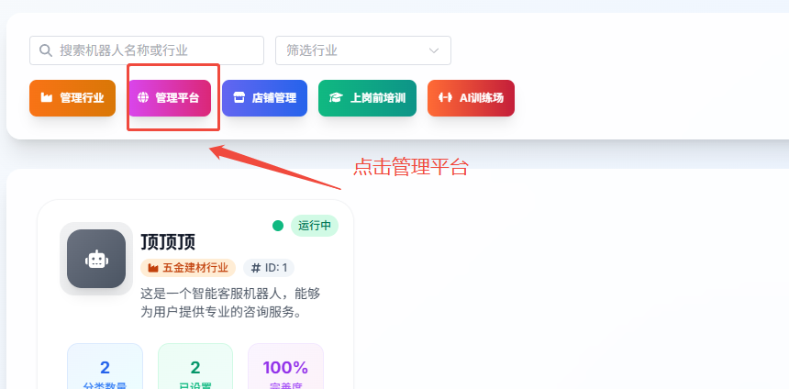Click the hash icon in the ID: 1 tag
The image size is (789, 389).
pyautogui.click(x=255, y=268)
